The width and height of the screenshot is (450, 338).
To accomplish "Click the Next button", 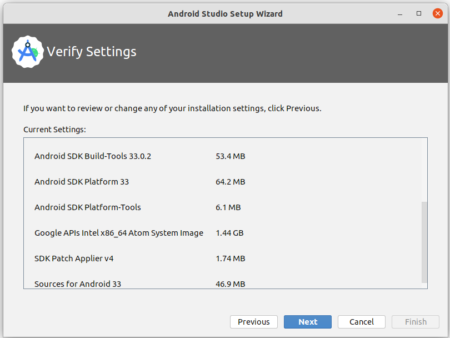I will click(x=307, y=322).
